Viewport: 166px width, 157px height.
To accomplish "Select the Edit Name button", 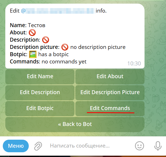I will click(x=40, y=77).
